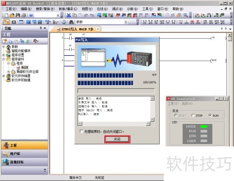Click the navigation window toggle icon
The image size is (234, 181).
(7, 22)
